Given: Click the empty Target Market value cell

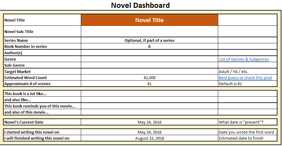Looking at the screenshot, I should tap(149, 71).
